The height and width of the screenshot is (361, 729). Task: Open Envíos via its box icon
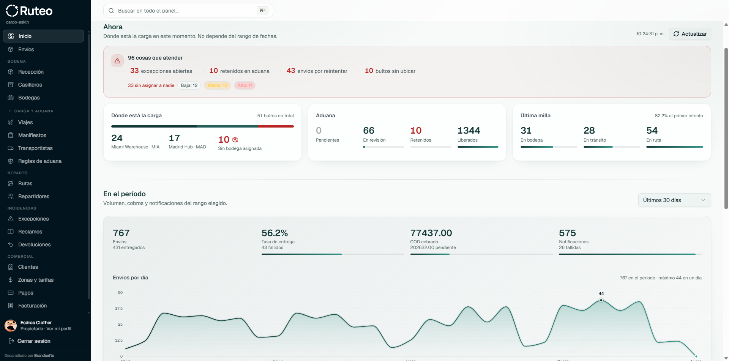click(11, 49)
